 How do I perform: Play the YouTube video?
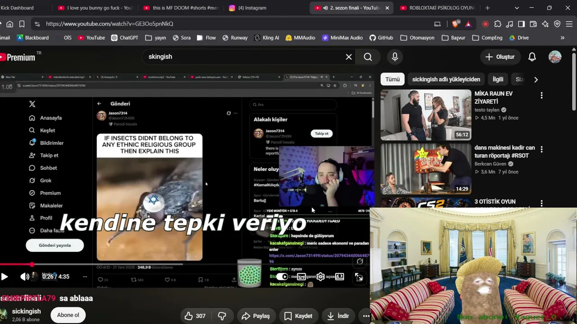tap(5, 277)
